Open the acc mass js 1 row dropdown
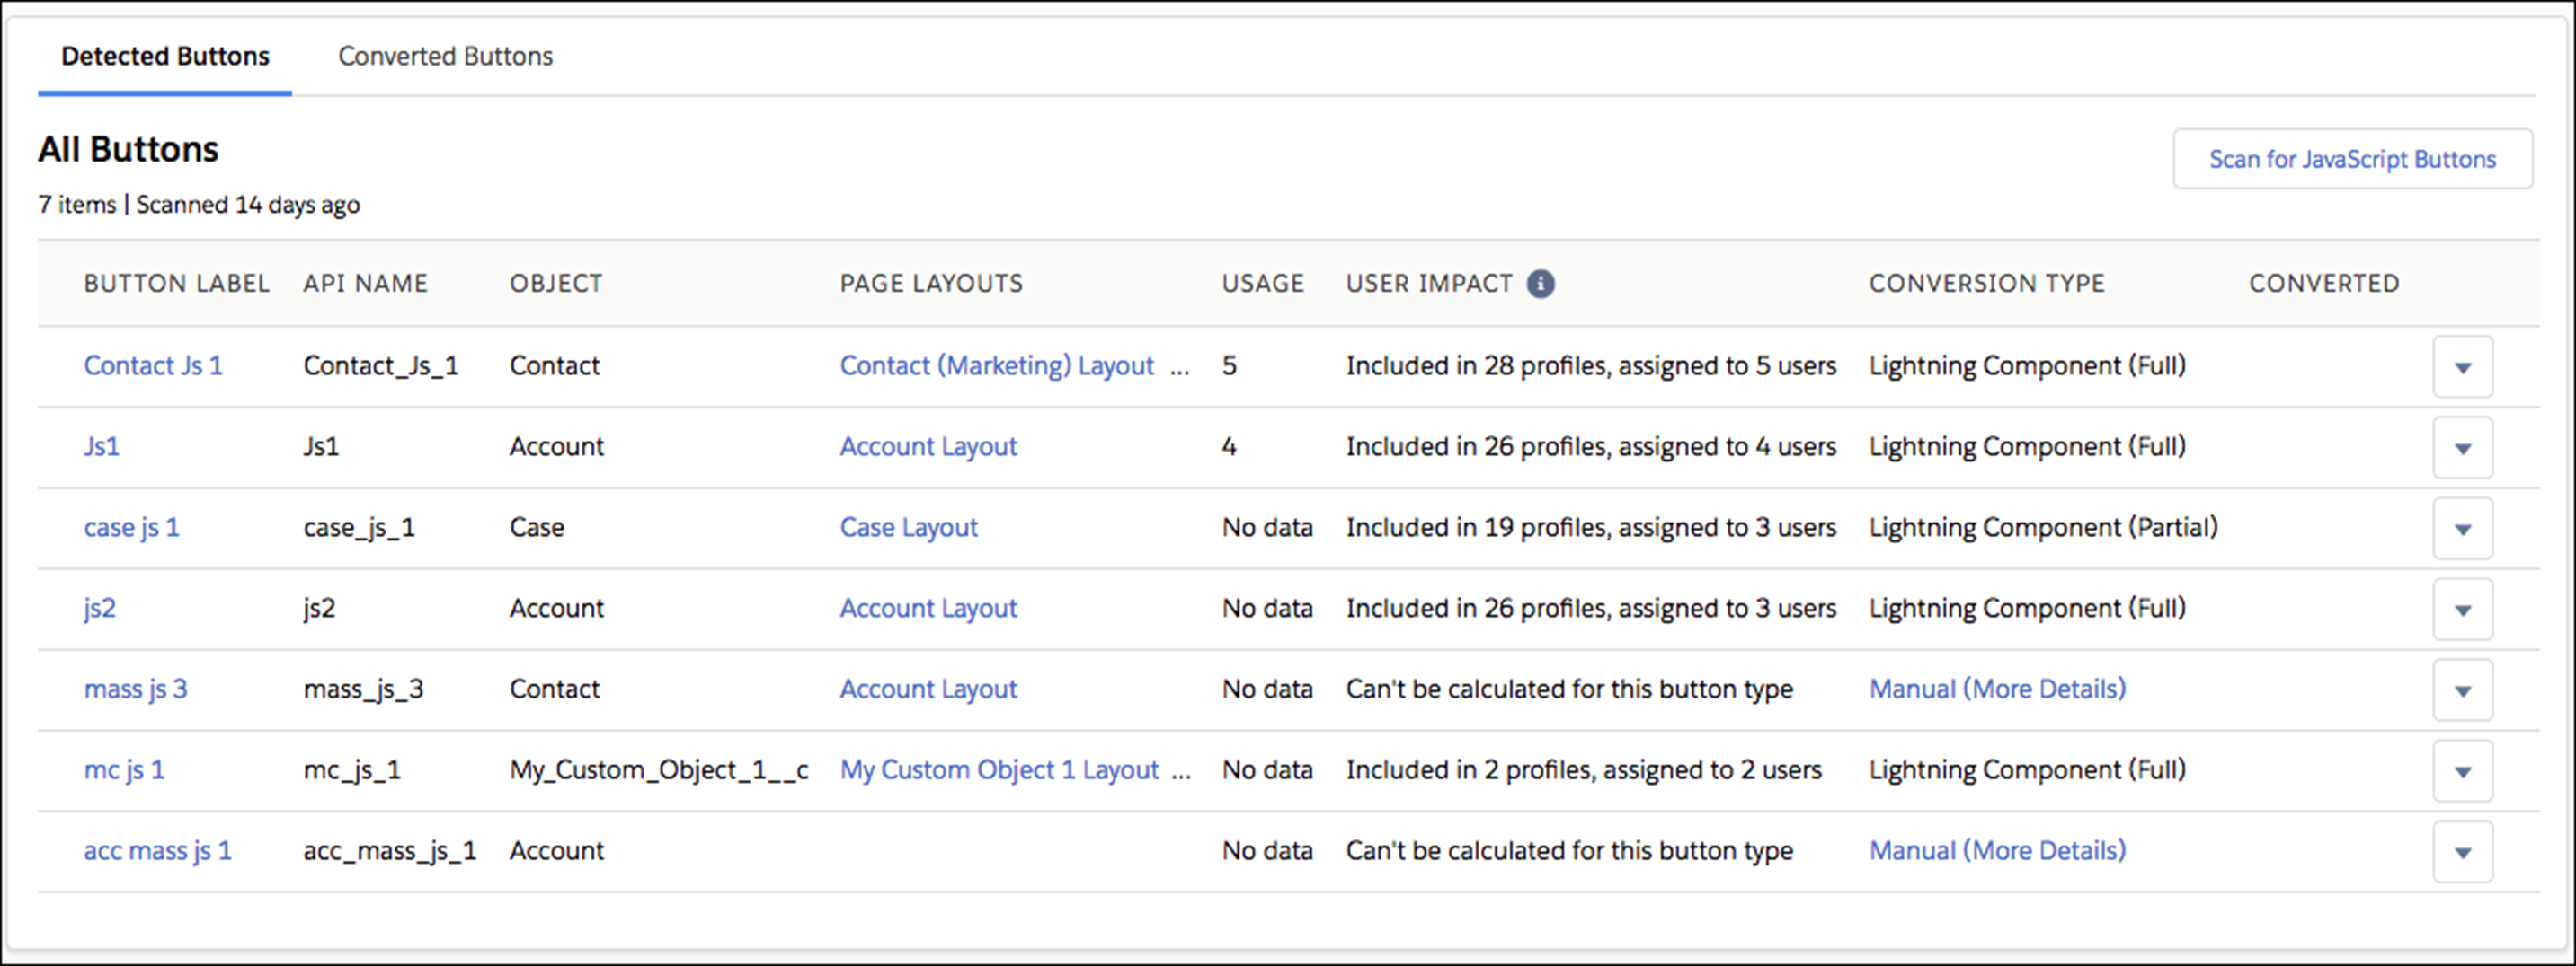Viewport: 2576px width, 966px height. 2462,852
